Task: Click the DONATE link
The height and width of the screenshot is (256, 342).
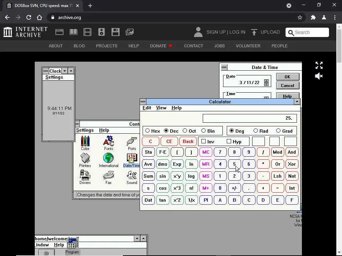Action: point(161,46)
